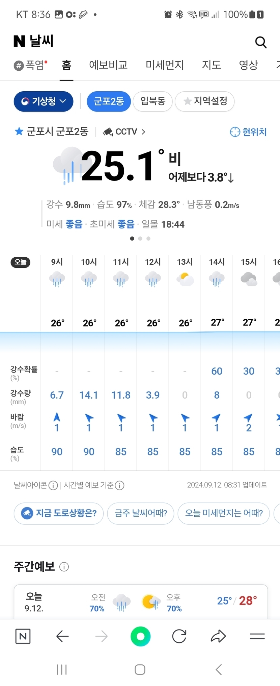Open the 예보비교 tab
The image size is (280, 686).
(108, 65)
